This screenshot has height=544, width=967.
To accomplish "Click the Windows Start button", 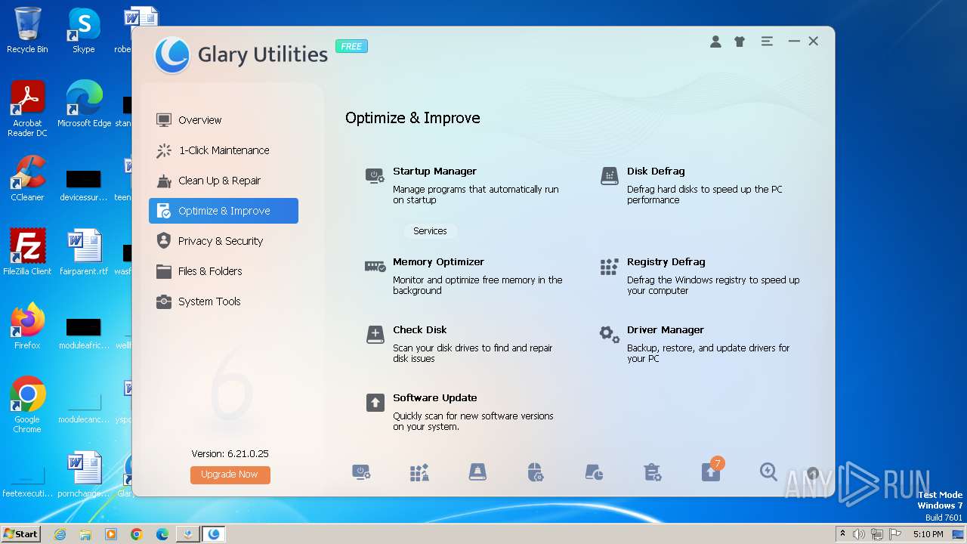I will coord(20,533).
